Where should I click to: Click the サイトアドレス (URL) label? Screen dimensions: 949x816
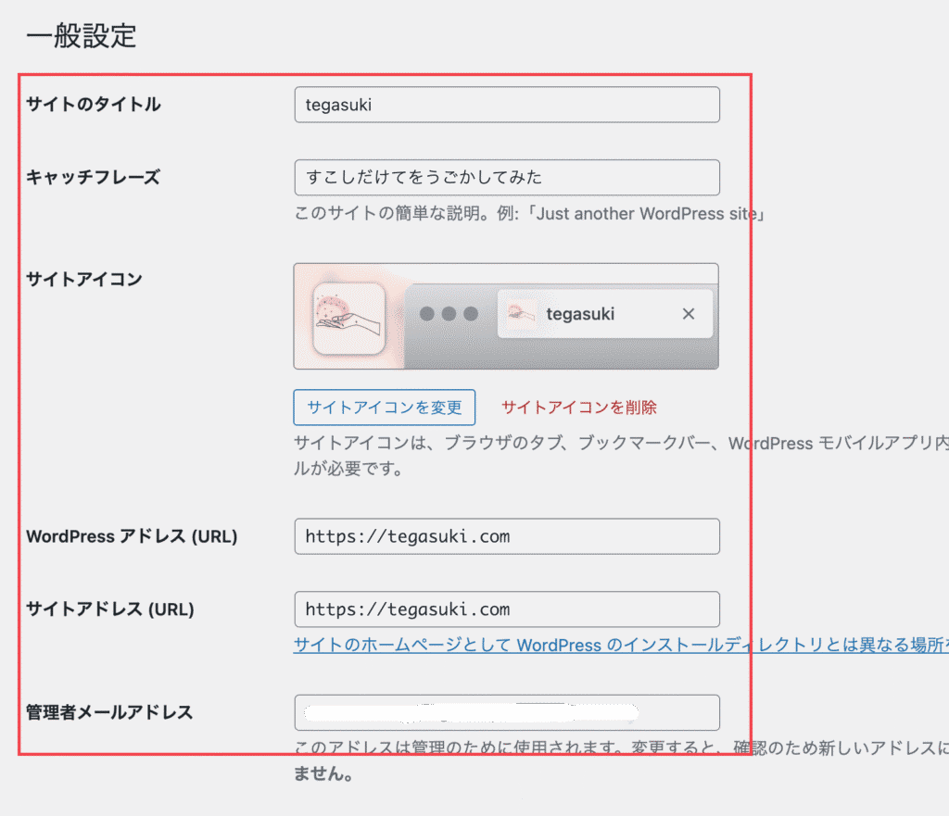tap(110, 609)
